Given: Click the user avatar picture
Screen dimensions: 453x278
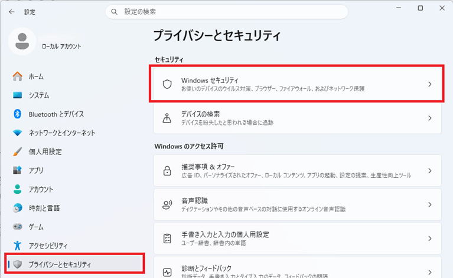Looking at the screenshot, I should point(22,41).
